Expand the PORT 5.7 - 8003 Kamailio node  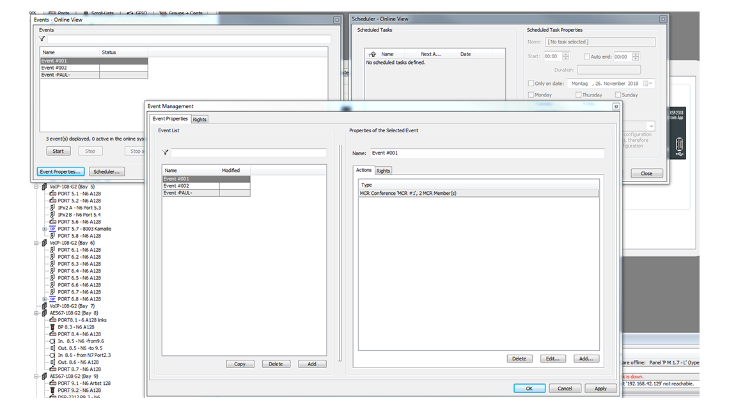[44, 229]
